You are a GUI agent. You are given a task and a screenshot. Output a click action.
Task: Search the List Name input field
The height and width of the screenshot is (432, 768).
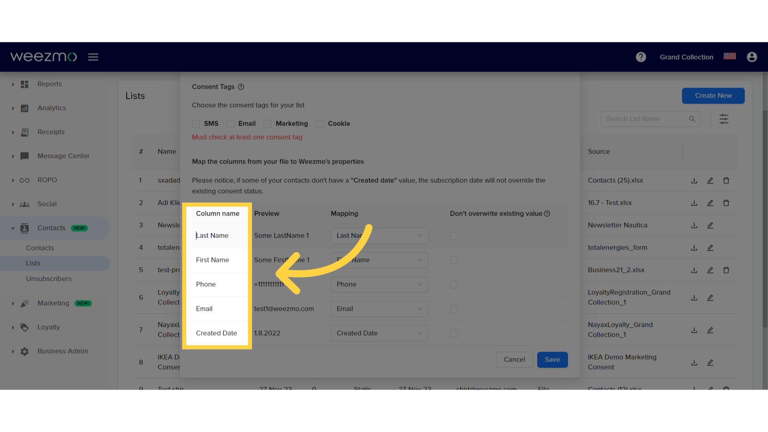pos(651,119)
